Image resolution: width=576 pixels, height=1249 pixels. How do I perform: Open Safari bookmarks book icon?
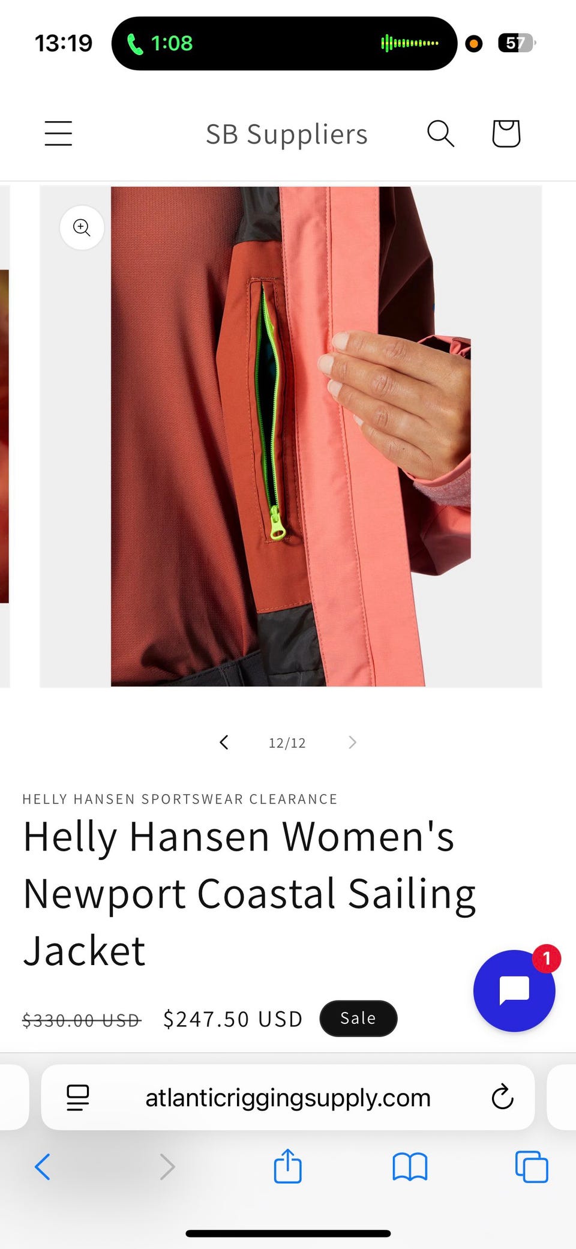click(x=410, y=1167)
